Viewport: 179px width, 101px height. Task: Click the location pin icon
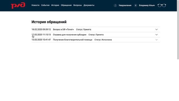pos(135,5)
